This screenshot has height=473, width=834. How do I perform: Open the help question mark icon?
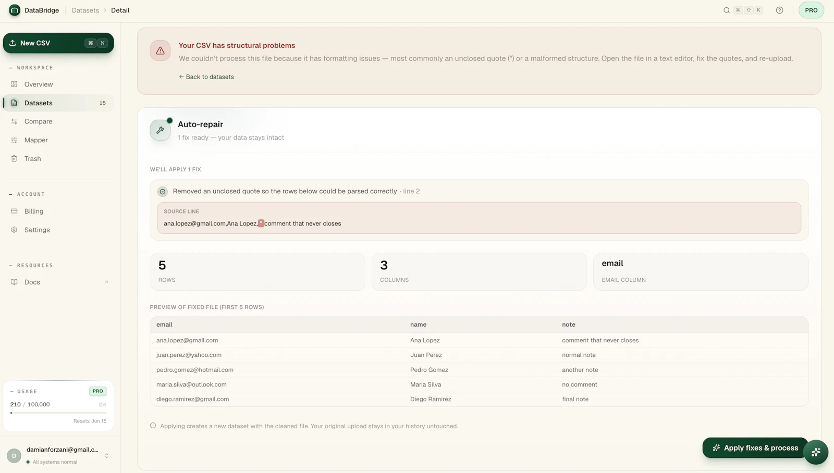(x=779, y=10)
